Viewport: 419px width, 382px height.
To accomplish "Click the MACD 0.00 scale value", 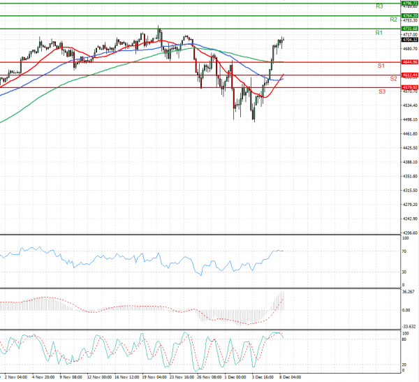I will pyautogui.click(x=406, y=310).
